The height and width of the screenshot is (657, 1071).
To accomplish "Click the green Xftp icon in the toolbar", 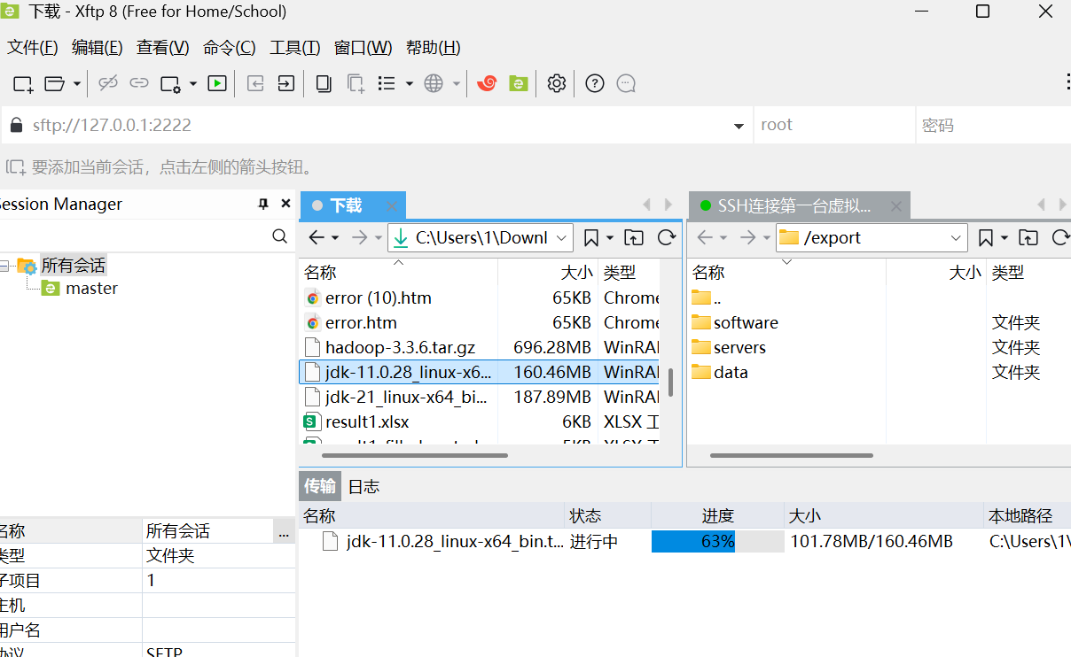I will [x=519, y=83].
